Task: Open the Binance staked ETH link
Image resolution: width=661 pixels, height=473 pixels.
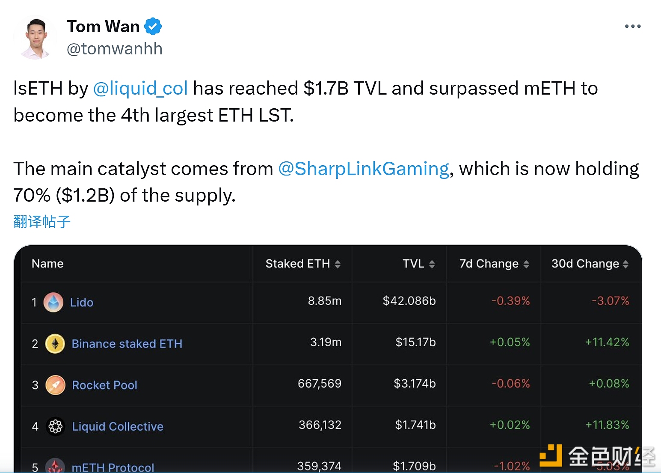Action: tap(127, 344)
